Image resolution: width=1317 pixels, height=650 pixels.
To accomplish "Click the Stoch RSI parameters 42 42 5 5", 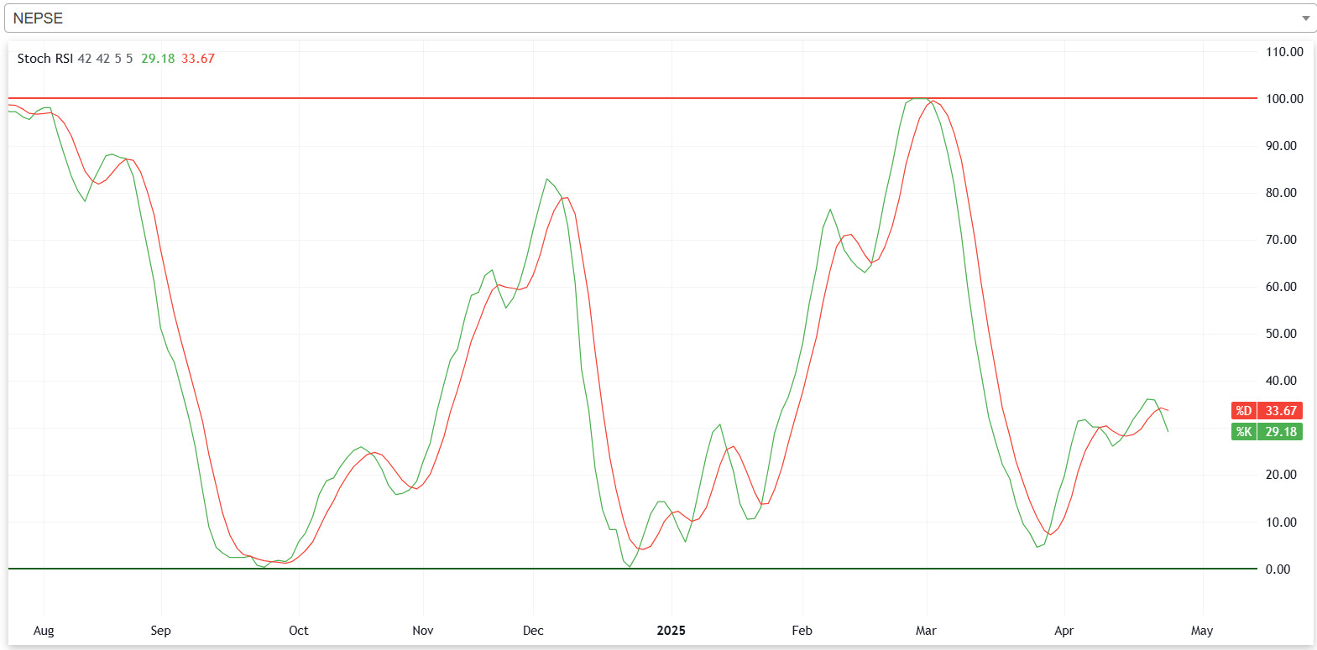I will tap(105, 59).
